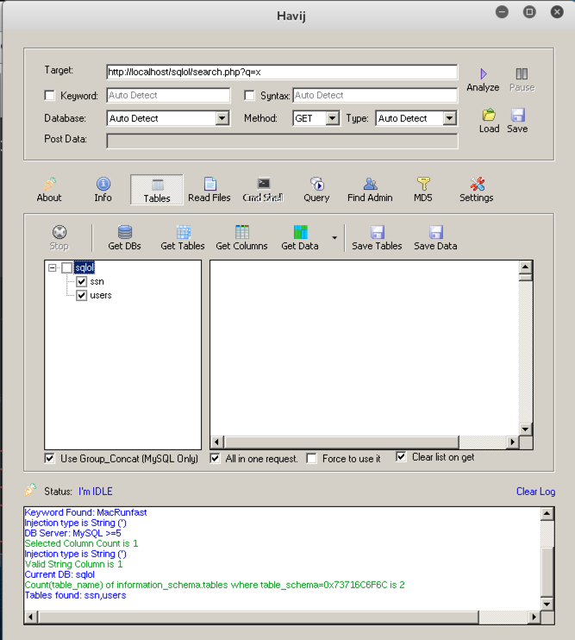575x640 pixels.
Task: Open the Find Admin section
Action: click(x=370, y=190)
